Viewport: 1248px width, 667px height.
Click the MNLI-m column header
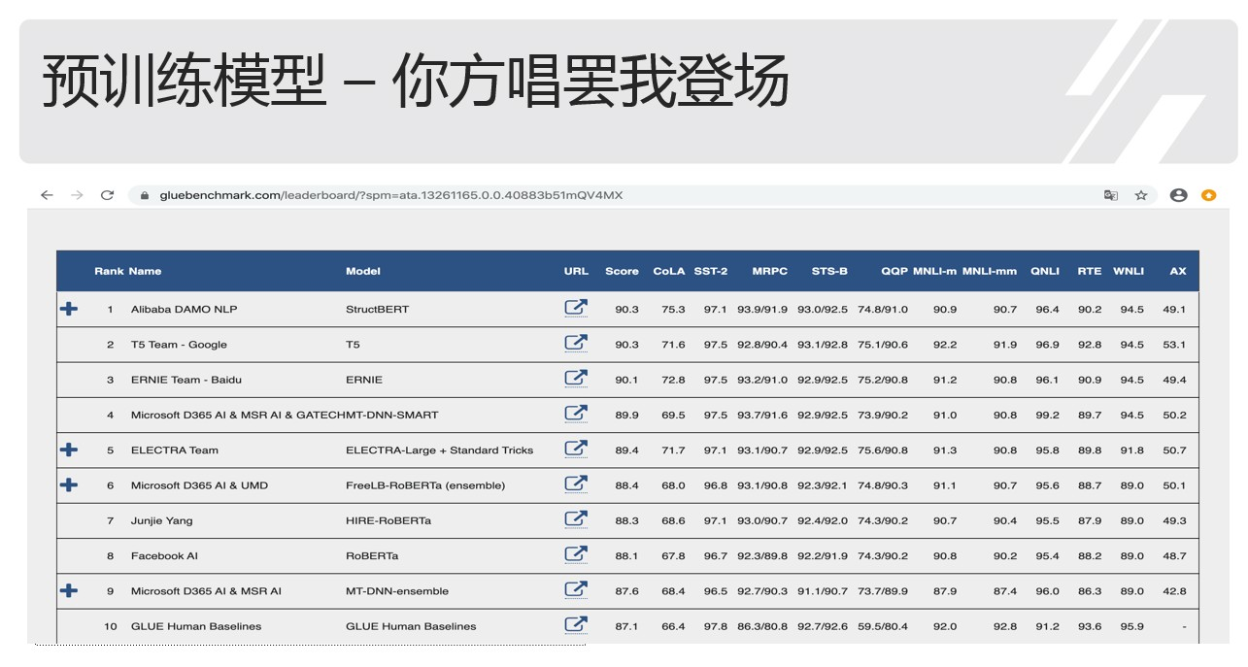coord(934,271)
